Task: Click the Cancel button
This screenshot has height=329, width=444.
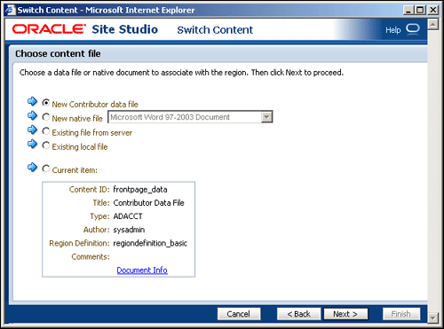Action: tap(239, 314)
